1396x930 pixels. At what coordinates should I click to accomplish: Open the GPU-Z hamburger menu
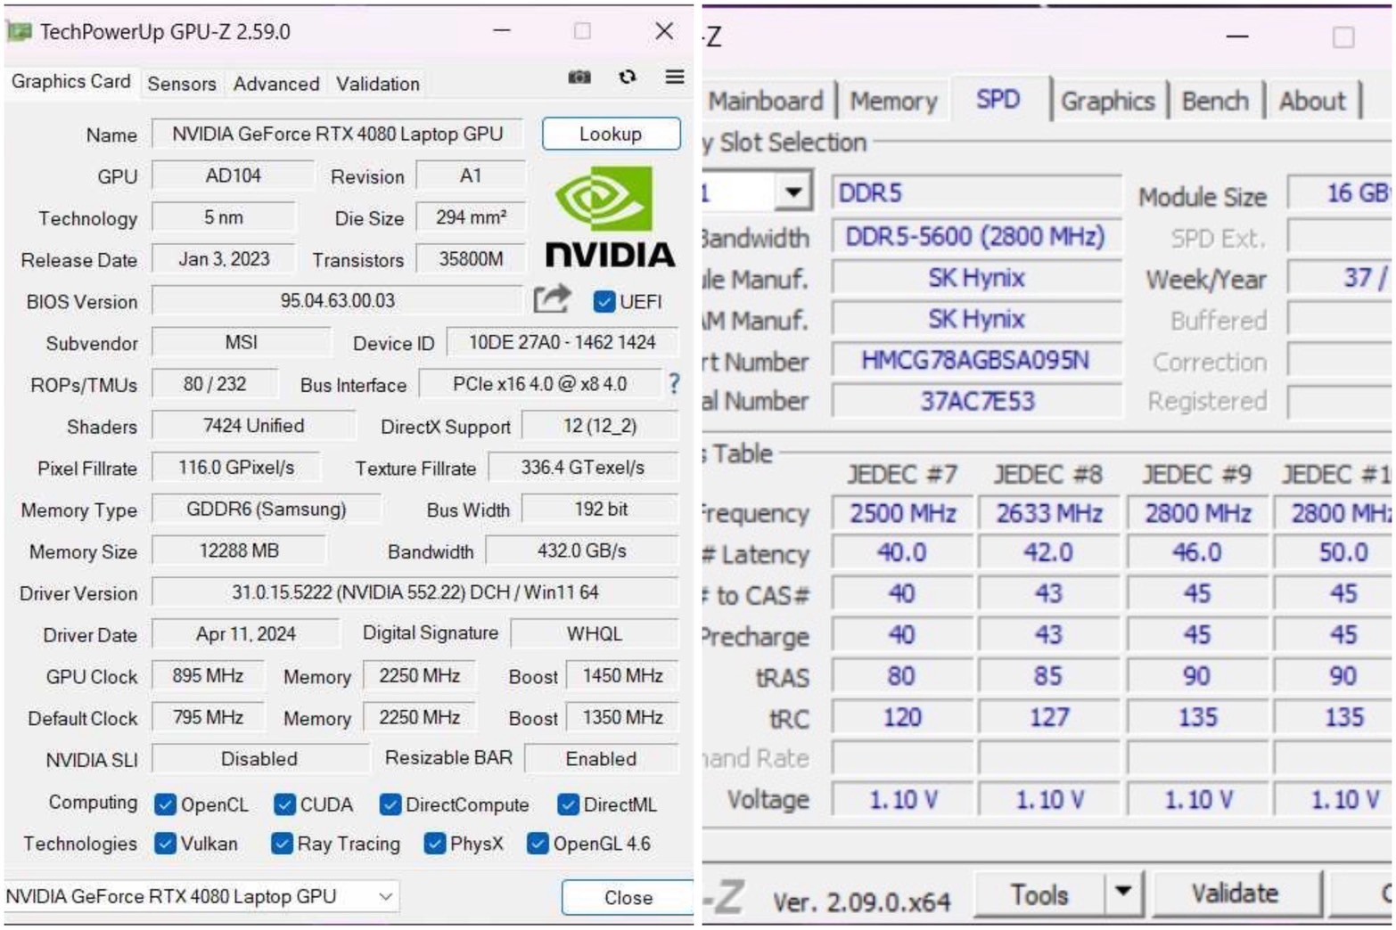pyautogui.click(x=675, y=77)
